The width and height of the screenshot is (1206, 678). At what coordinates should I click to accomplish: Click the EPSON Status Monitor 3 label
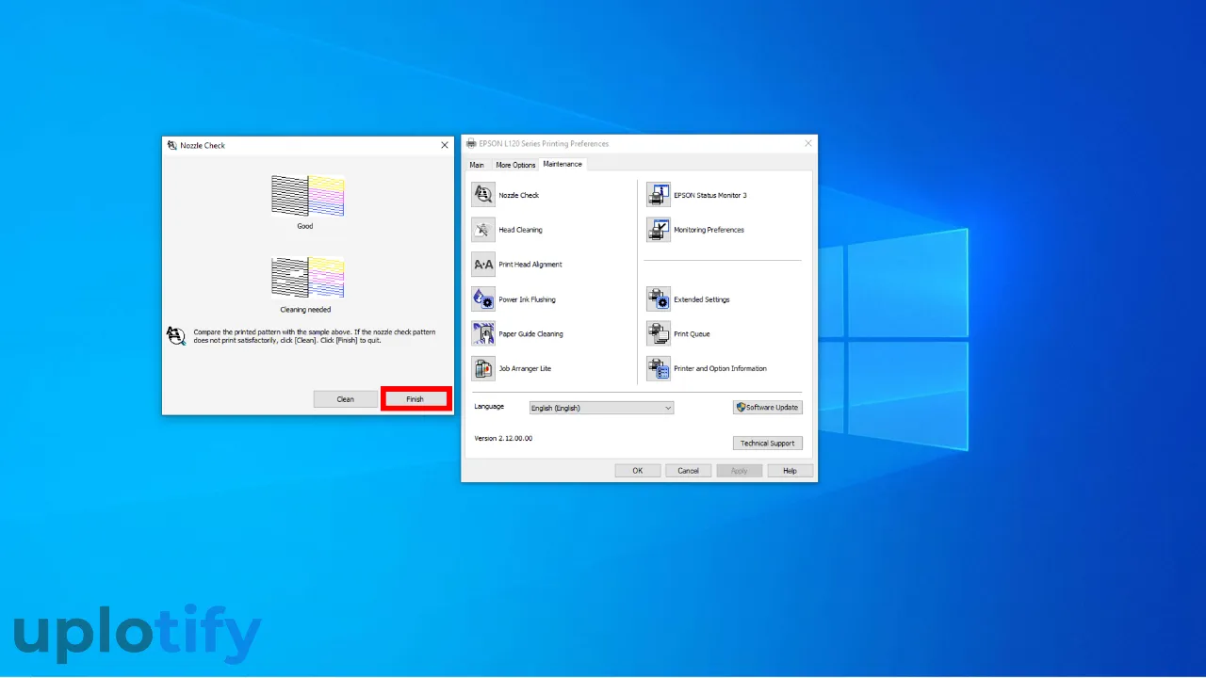point(710,195)
